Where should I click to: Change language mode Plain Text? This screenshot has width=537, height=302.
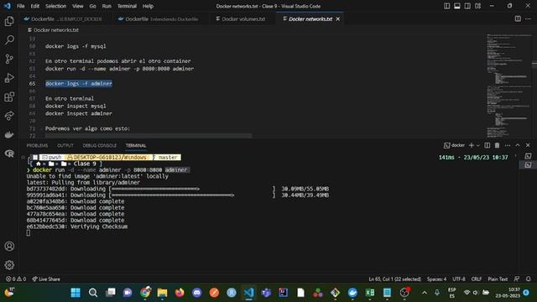pos(498,279)
